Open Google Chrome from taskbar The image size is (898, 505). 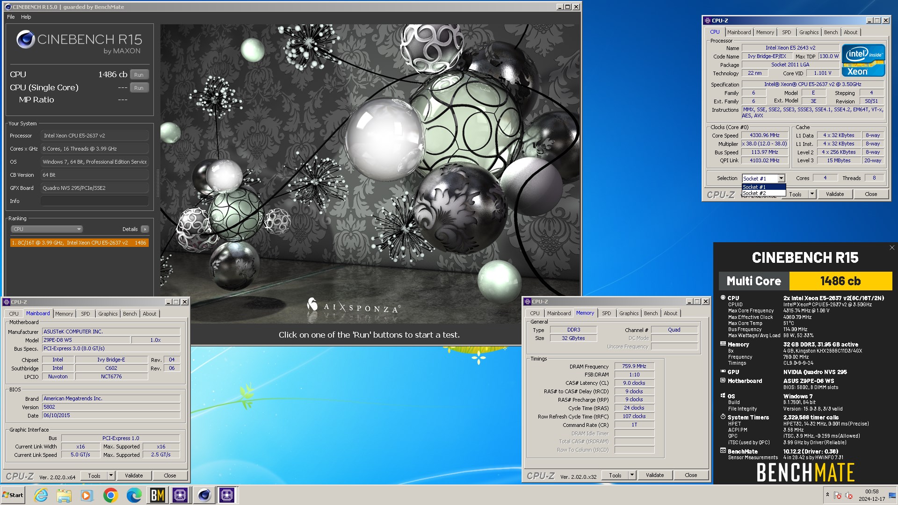111,495
